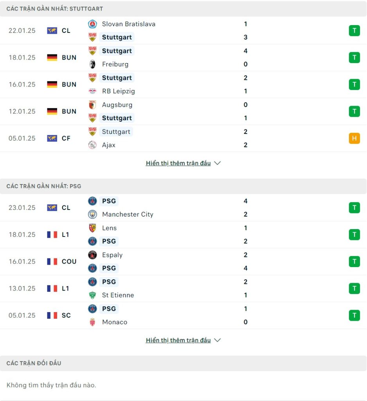Click the Espaly club badge
This screenshot has height=401, width=367.
(x=92, y=255)
